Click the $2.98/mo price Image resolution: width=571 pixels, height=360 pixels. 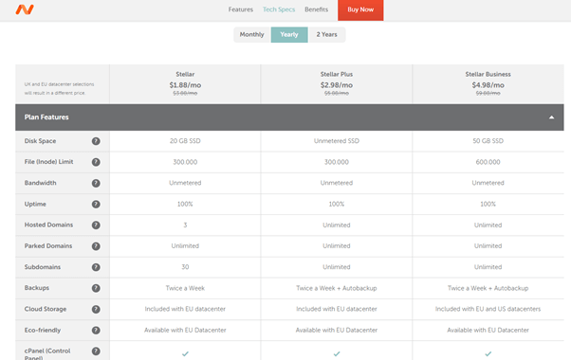(x=337, y=85)
